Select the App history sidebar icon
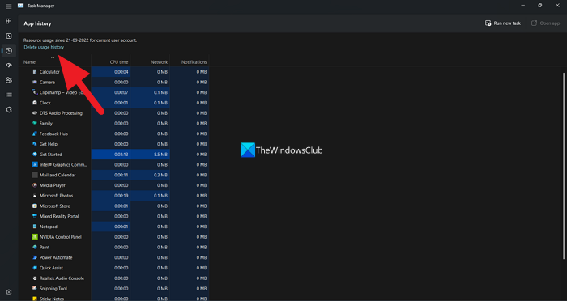567x301 pixels. click(x=9, y=51)
